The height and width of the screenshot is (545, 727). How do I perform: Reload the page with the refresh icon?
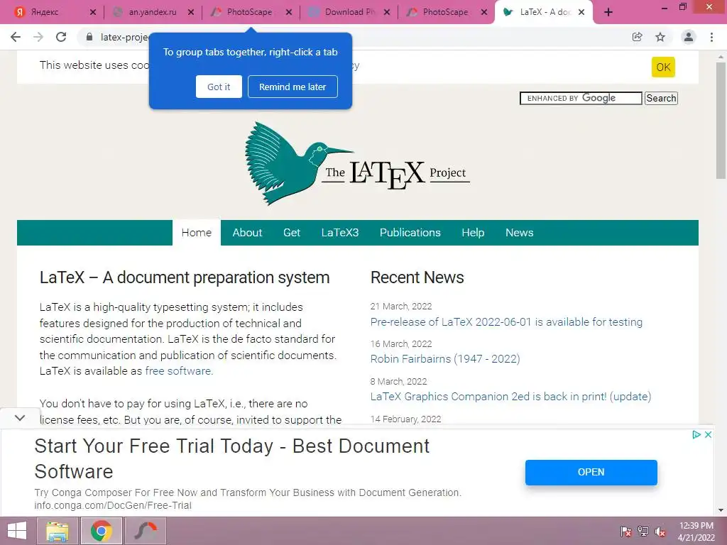(61, 37)
